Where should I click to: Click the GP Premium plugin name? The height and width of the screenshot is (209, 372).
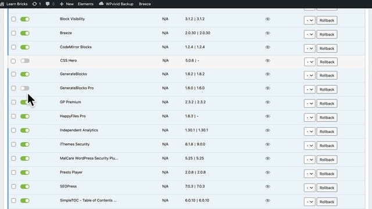coord(70,102)
